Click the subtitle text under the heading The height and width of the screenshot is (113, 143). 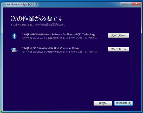point(38,25)
